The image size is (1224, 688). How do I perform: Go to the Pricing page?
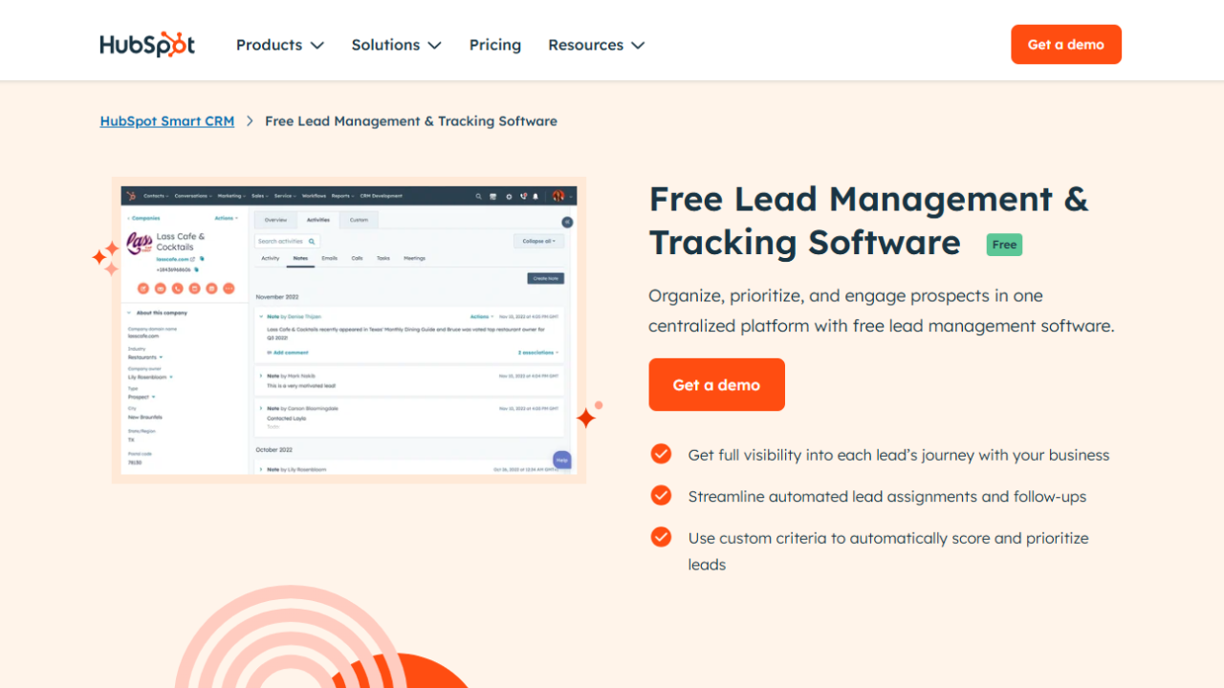pyautogui.click(x=494, y=45)
